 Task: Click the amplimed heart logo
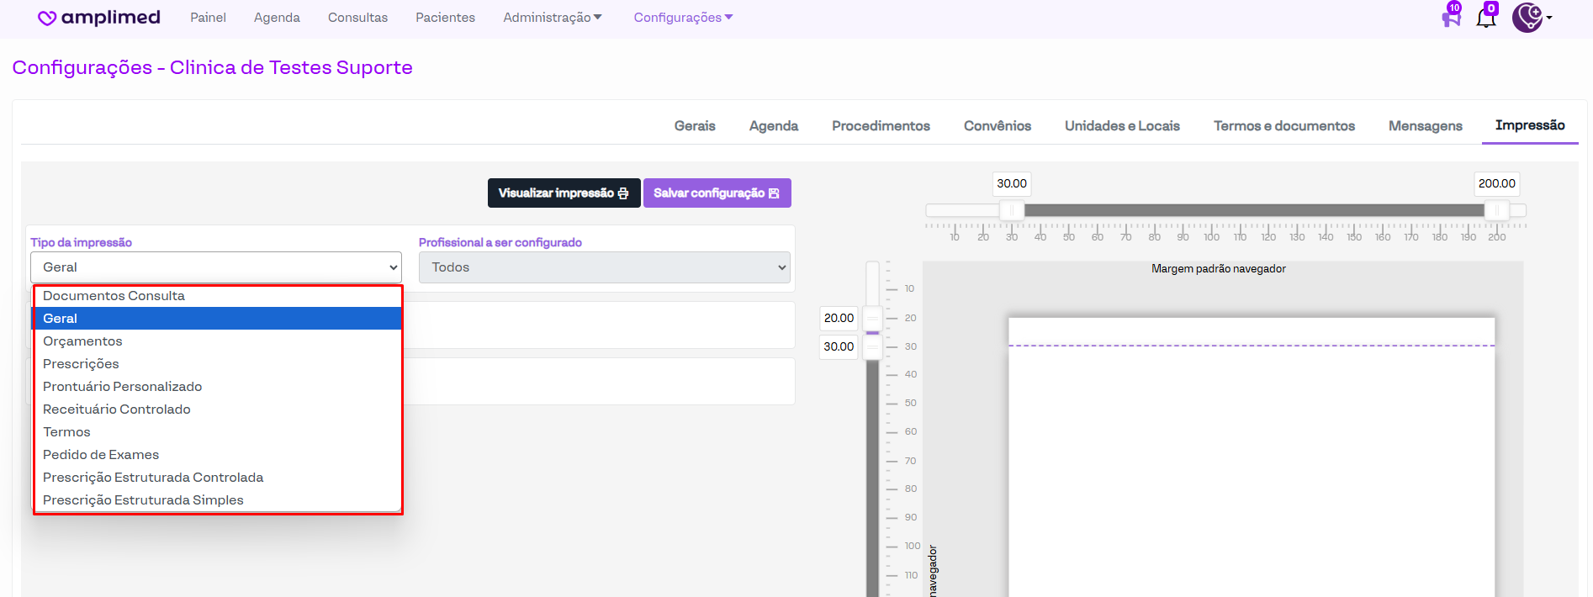pos(47,18)
